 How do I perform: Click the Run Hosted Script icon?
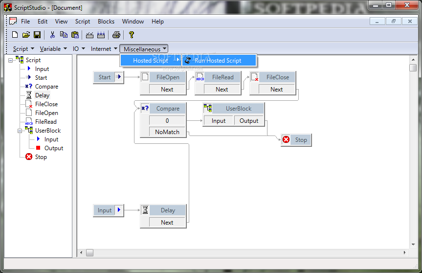click(x=188, y=60)
